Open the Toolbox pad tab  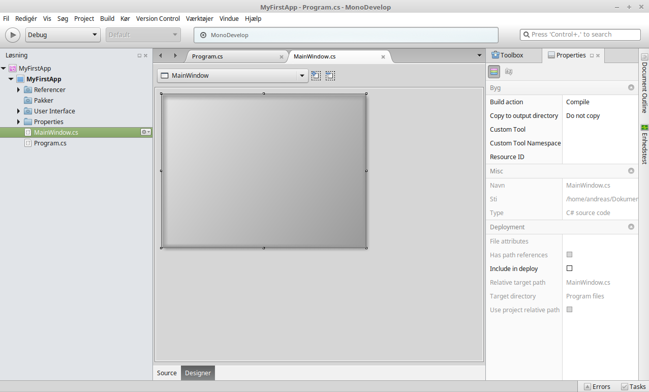coord(507,55)
